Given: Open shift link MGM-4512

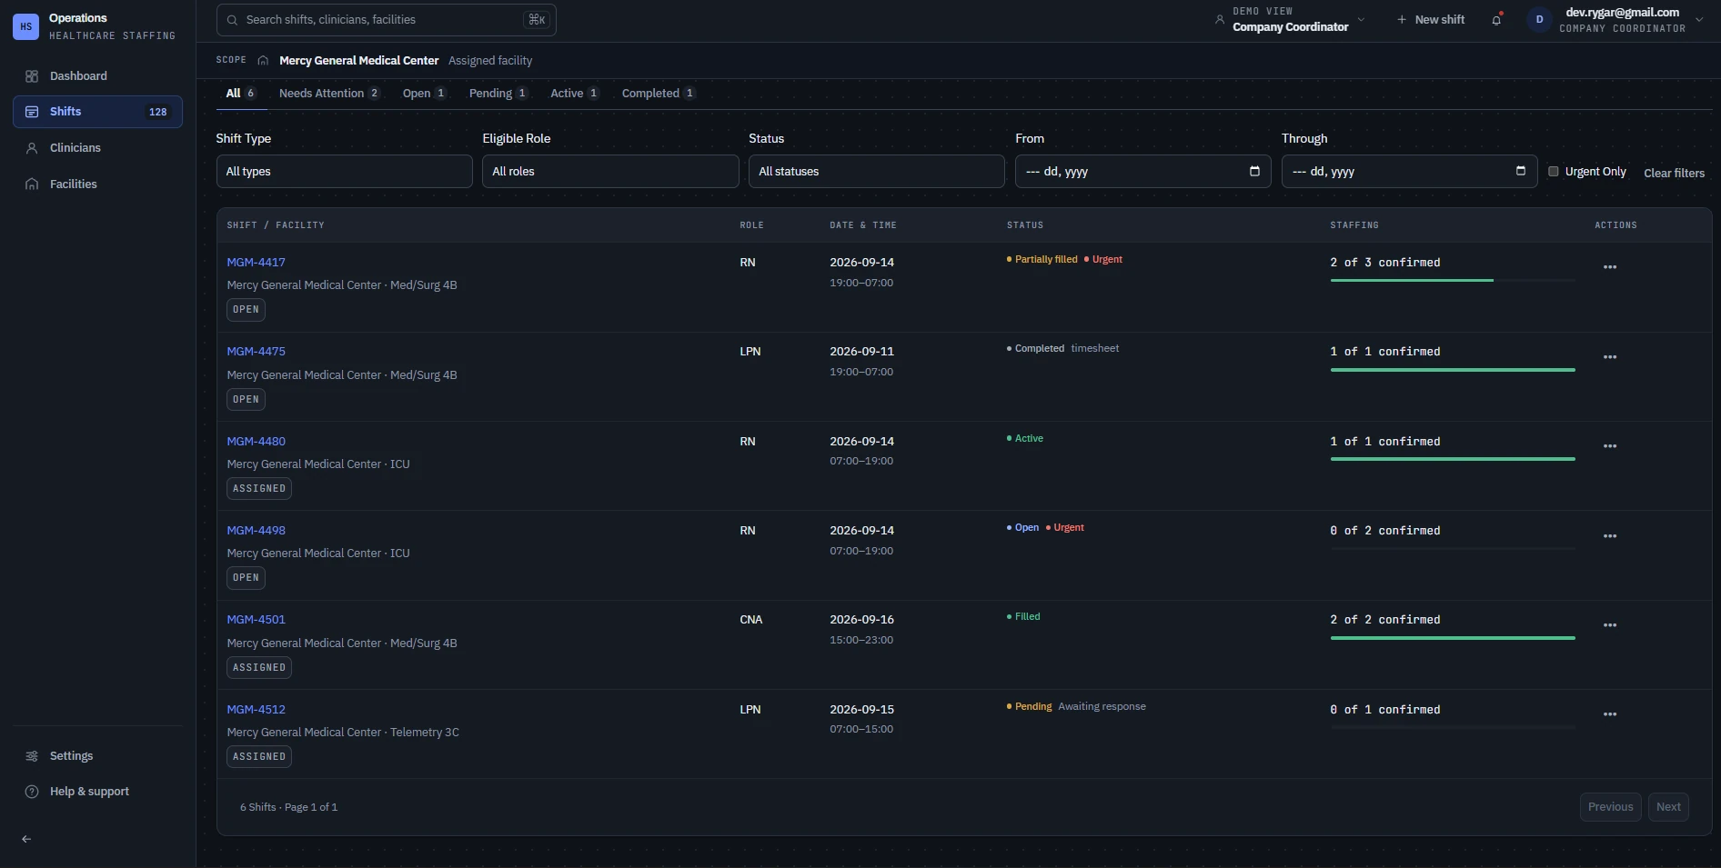Looking at the screenshot, I should [256, 709].
